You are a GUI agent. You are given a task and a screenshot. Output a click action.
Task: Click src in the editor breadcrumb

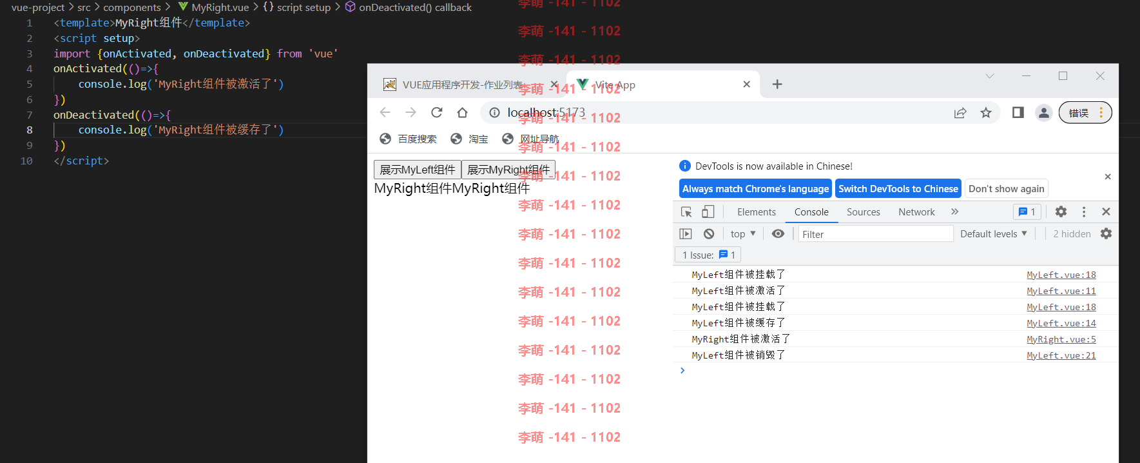tap(84, 7)
